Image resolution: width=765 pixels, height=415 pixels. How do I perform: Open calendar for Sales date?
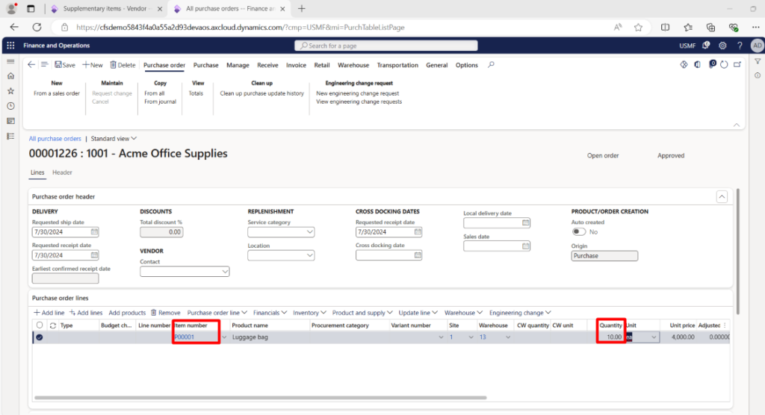pos(525,246)
